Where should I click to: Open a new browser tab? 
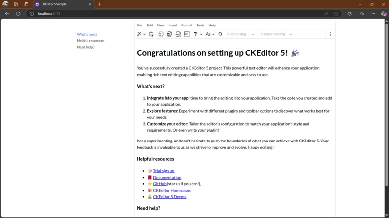point(99,4)
